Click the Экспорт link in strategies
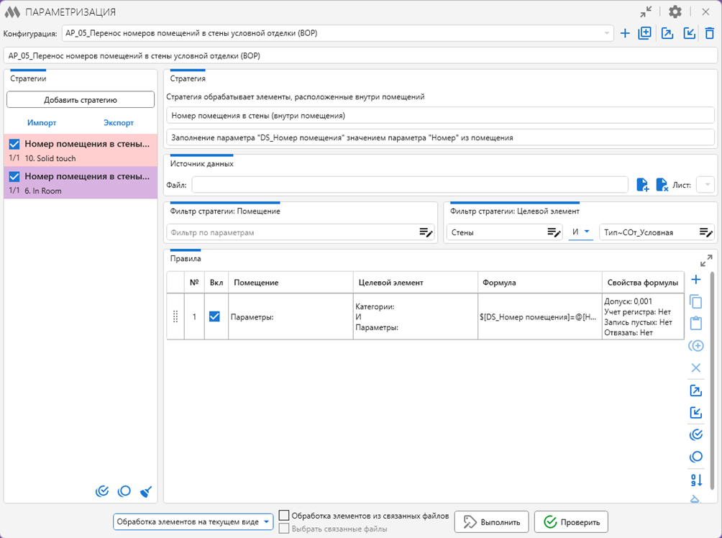Screen dimensions: 722x538 point(119,123)
